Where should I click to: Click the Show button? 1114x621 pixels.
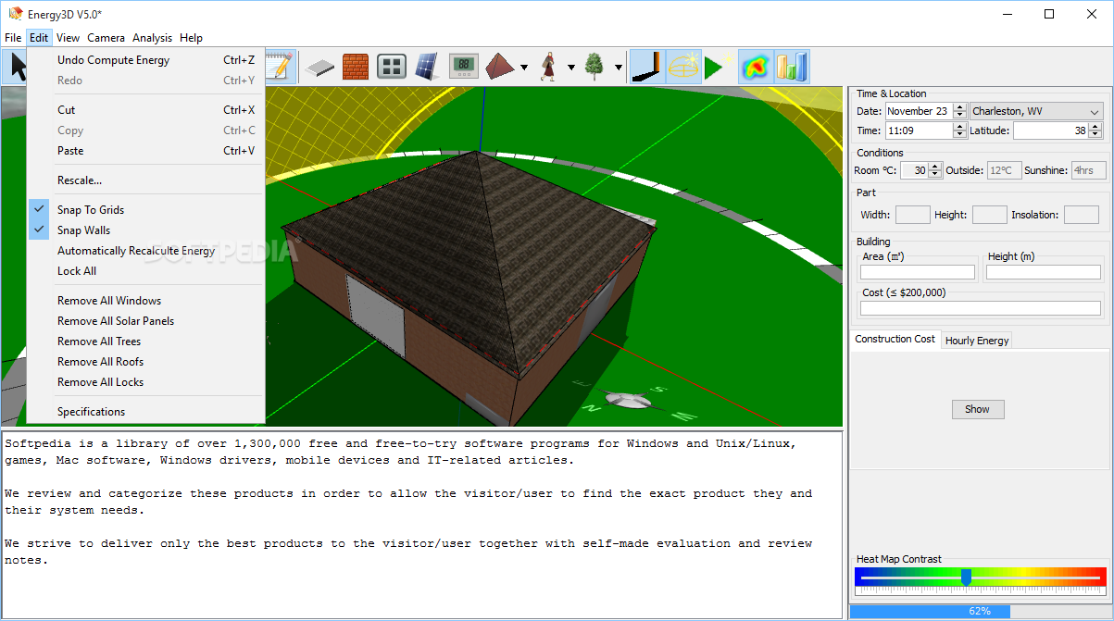pyautogui.click(x=978, y=409)
